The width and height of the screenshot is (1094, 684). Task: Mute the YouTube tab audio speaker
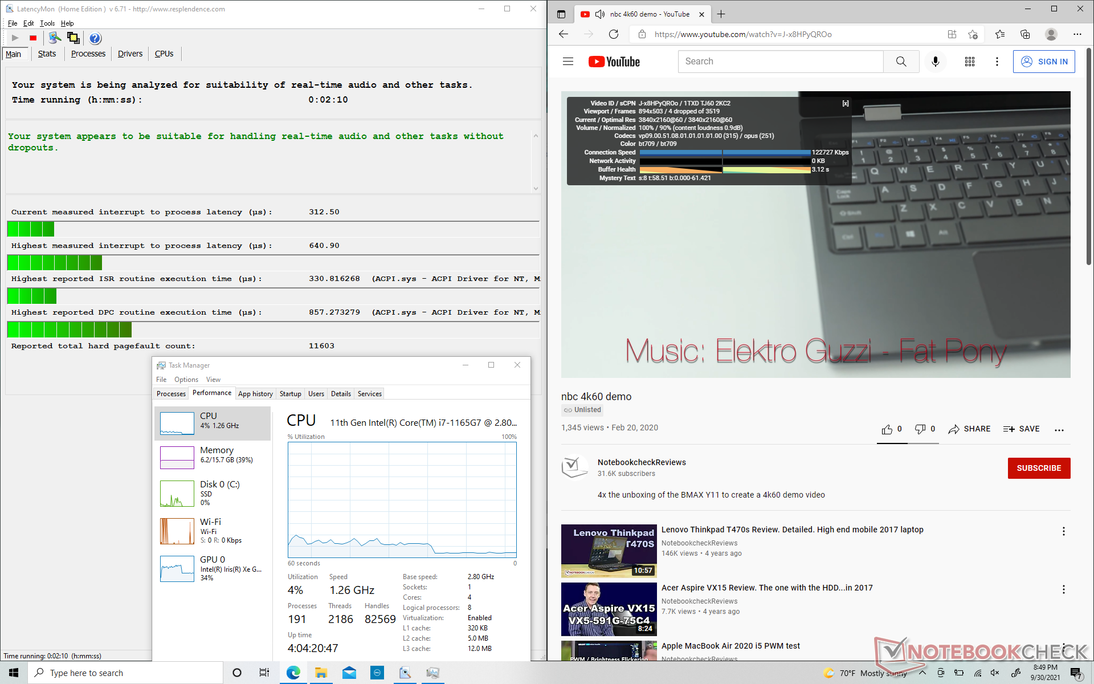599,14
